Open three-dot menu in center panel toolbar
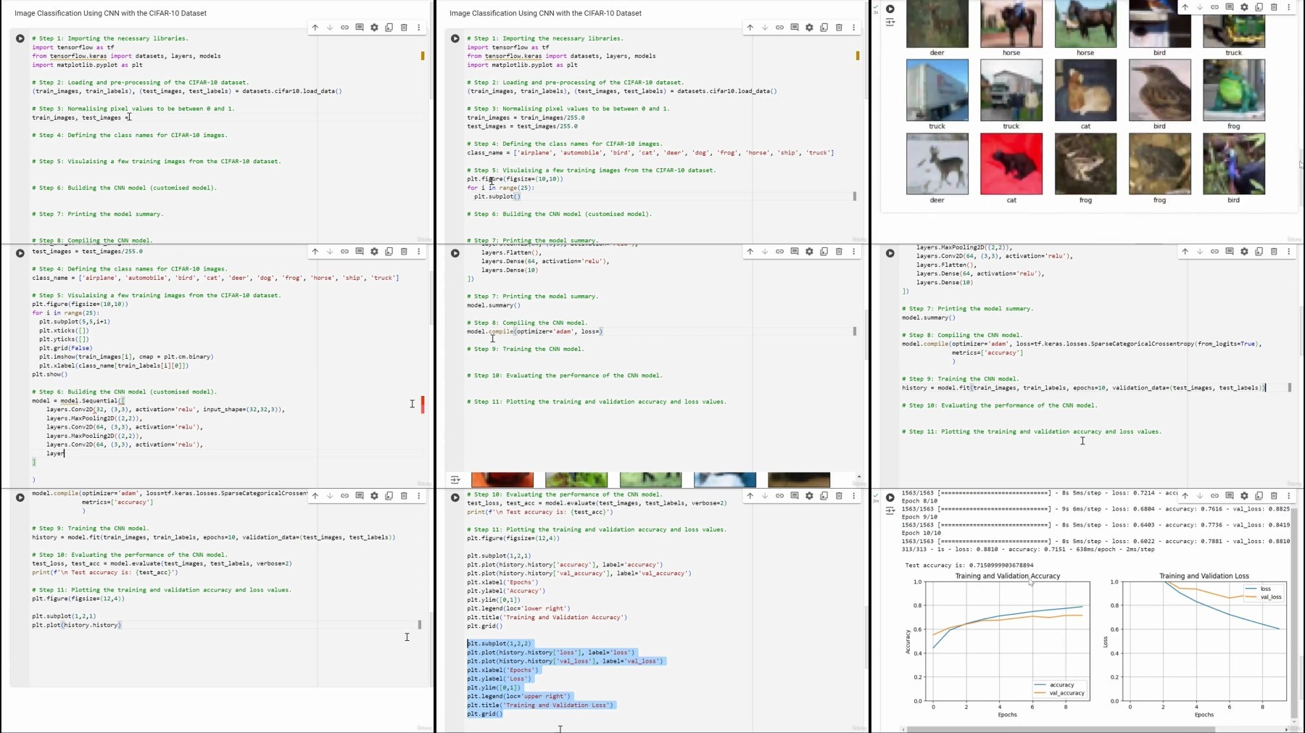The height and width of the screenshot is (733, 1305). pyautogui.click(x=853, y=252)
